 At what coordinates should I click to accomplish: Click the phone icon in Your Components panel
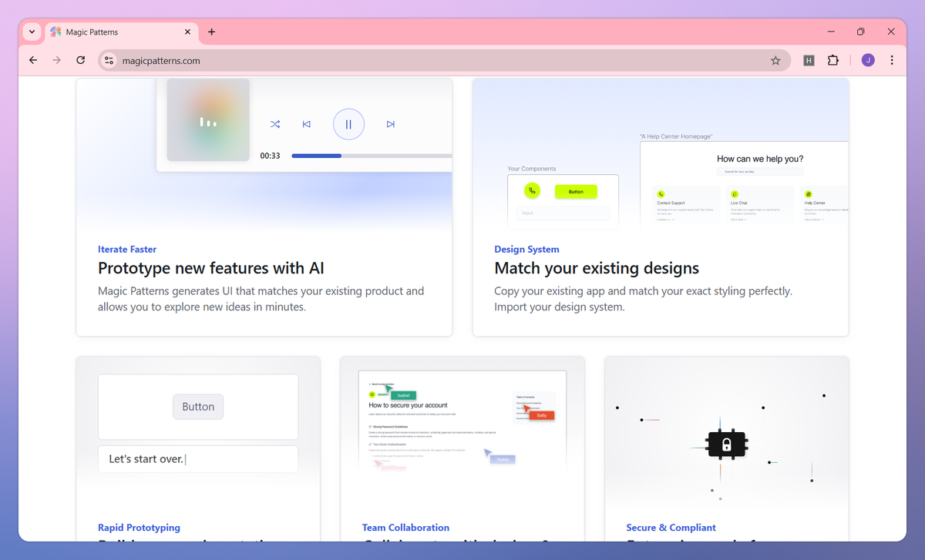532,190
